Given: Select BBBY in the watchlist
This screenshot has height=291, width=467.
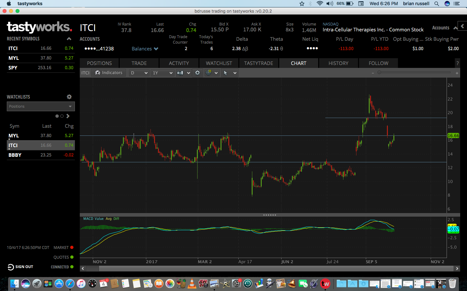Looking at the screenshot, I should tap(41, 155).
